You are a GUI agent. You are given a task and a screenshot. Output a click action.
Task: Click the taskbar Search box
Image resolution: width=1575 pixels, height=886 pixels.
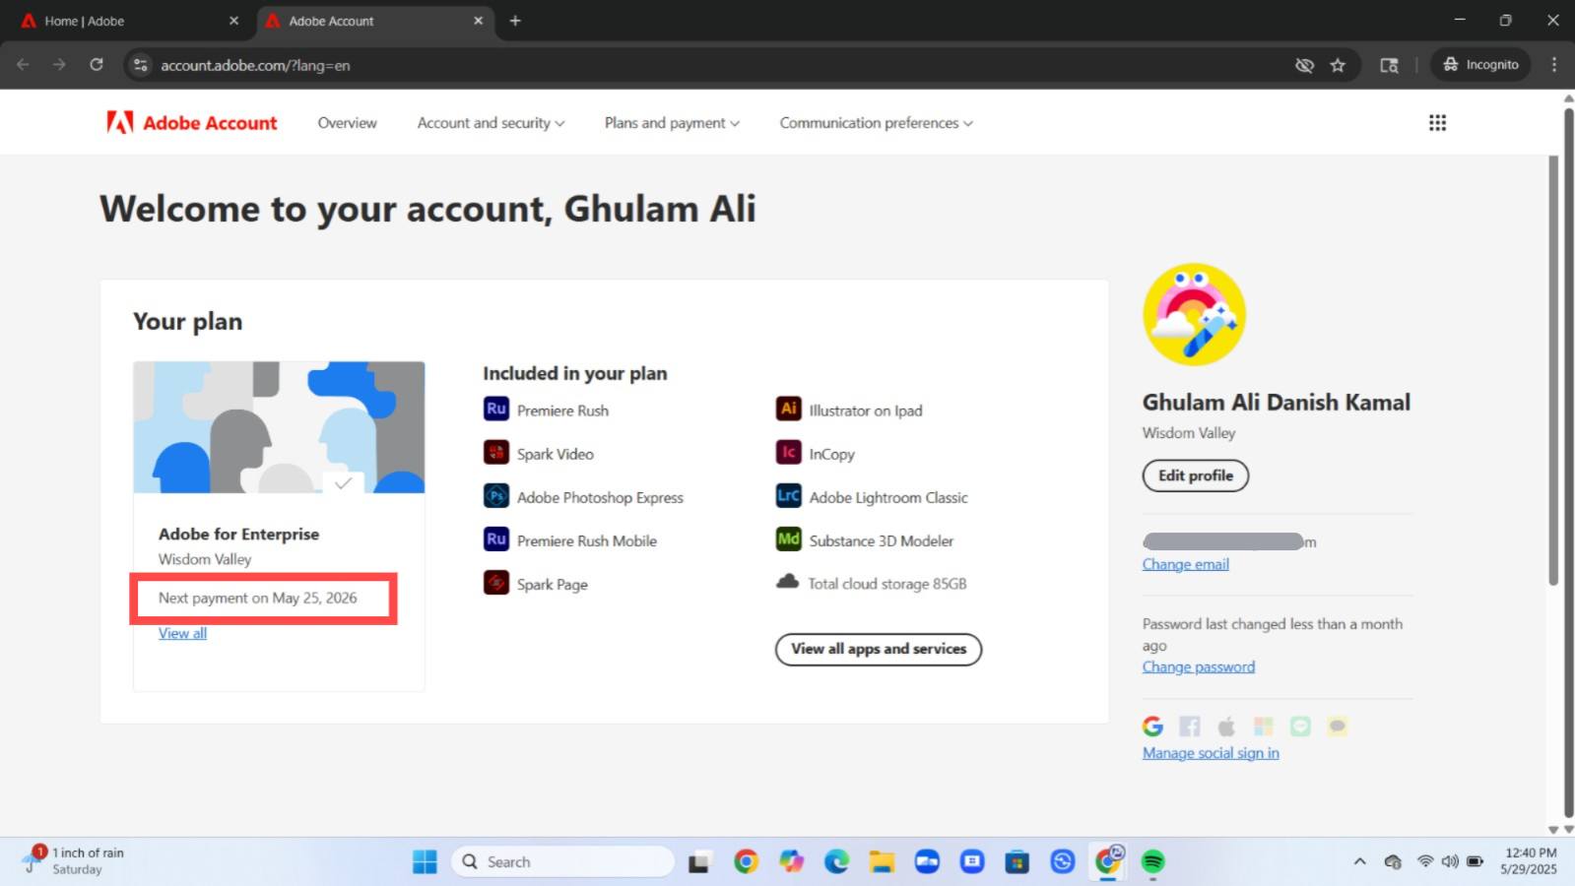[562, 861]
